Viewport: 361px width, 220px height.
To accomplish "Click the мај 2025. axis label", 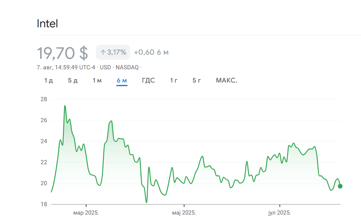I will pyautogui.click(x=184, y=213).
